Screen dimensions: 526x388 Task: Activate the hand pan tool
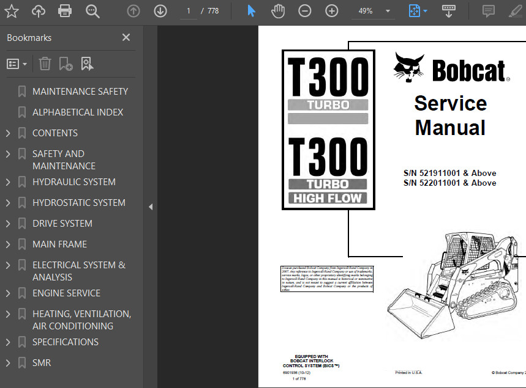click(x=278, y=11)
